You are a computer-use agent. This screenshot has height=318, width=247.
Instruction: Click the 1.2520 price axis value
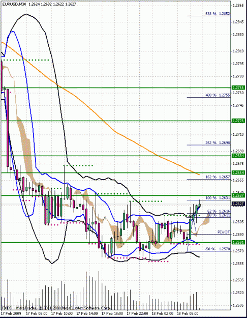(238, 293)
